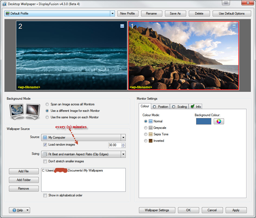
Task: Disable the Load random images checkbox
Action: point(45,145)
